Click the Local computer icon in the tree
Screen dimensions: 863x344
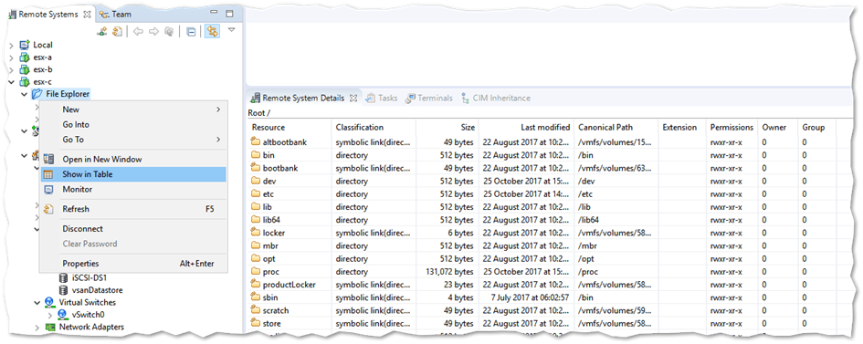pos(25,45)
